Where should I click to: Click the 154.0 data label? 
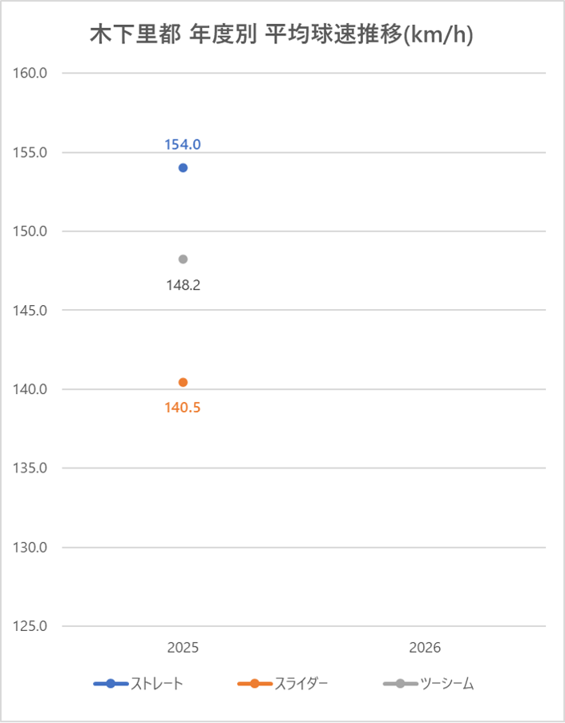[183, 145]
